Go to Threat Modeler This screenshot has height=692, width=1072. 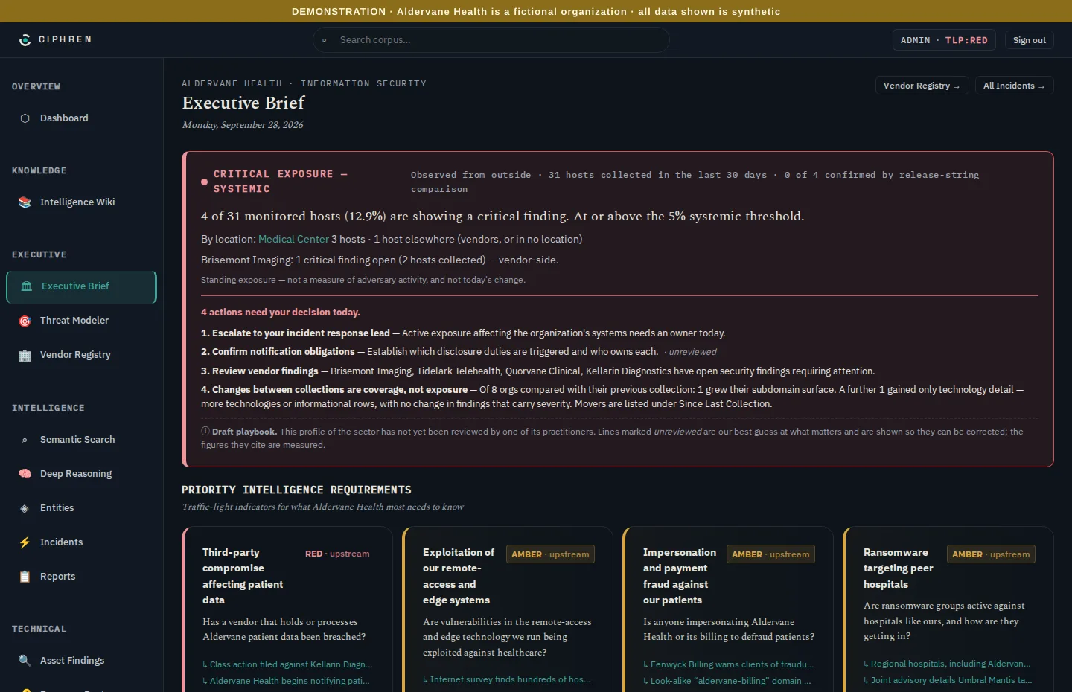[x=82, y=321]
